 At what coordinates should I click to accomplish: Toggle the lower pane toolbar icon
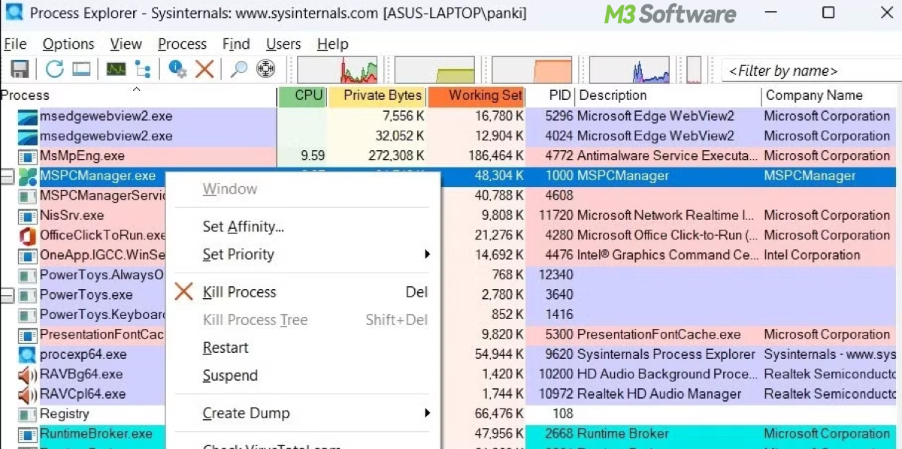pyautogui.click(x=81, y=70)
